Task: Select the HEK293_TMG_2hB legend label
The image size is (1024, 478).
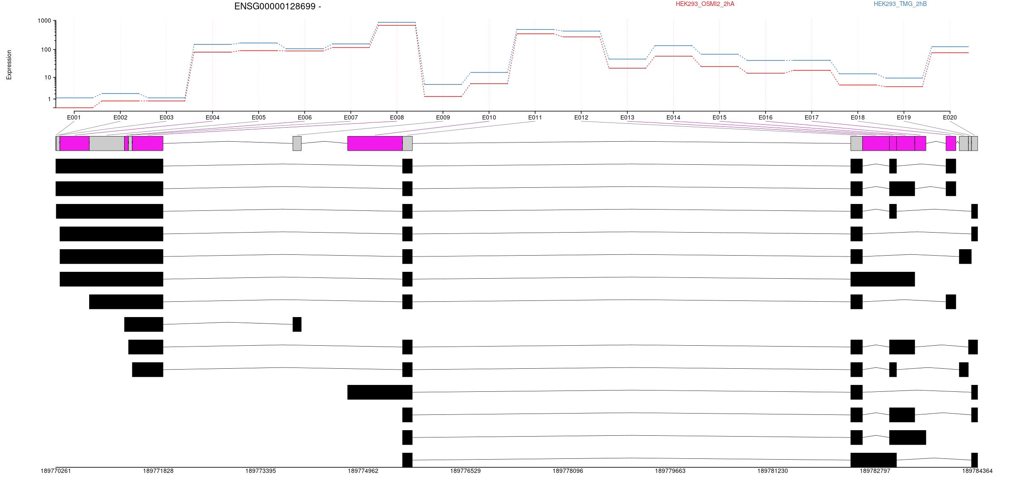Action: [900, 4]
